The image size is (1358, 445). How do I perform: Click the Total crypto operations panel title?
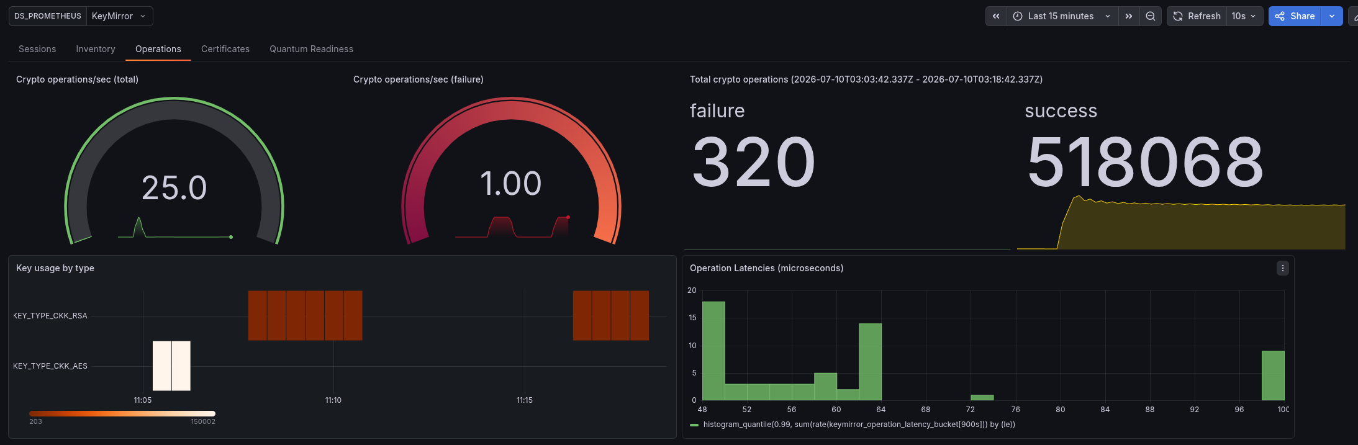coord(866,79)
